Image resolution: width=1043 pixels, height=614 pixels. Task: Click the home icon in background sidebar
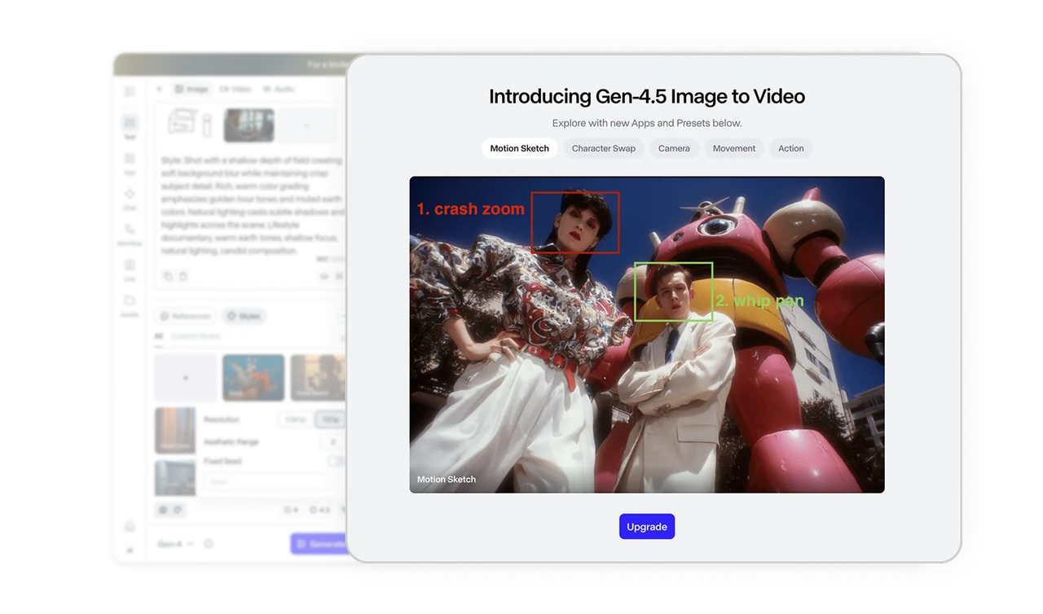click(x=130, y=527)
